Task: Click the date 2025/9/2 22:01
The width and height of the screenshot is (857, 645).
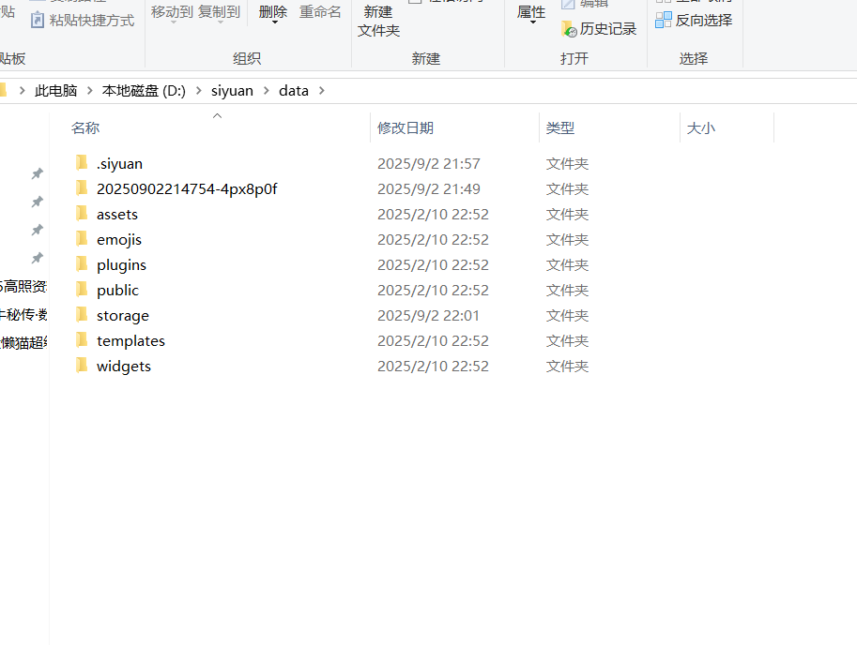Action: point(428,315)
